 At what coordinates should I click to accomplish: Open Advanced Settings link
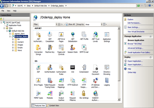coord(135,48)
